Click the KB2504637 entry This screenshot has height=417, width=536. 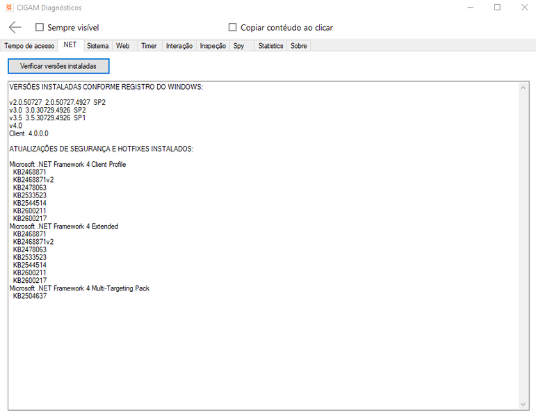30,296
